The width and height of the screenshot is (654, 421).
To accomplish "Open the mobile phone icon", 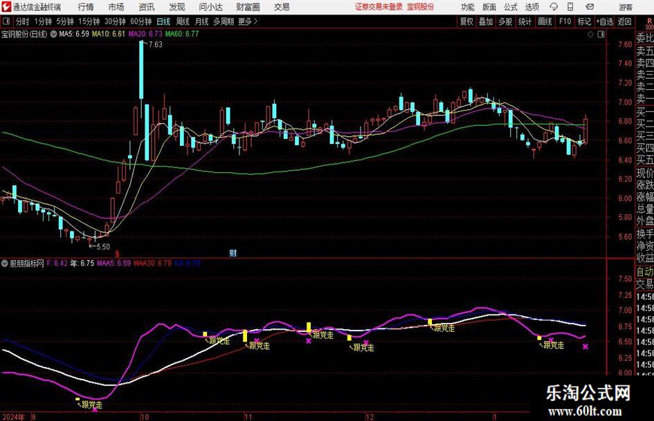I will (570, 7).
